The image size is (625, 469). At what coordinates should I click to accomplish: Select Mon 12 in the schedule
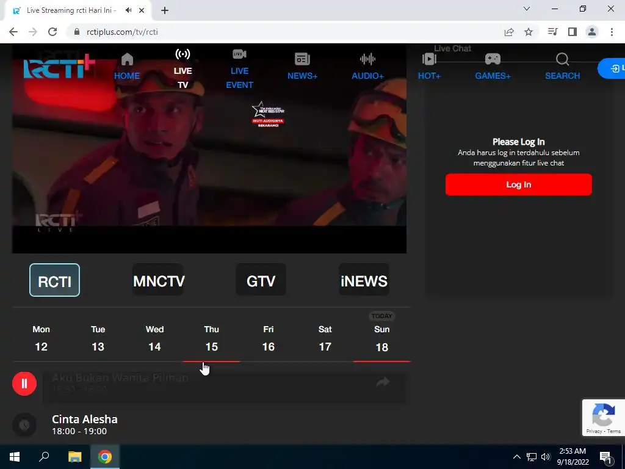click(41, 338)
